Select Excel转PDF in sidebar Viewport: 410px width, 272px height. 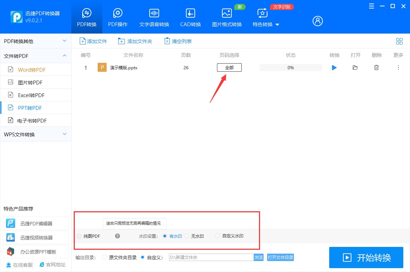coord(36,95)
